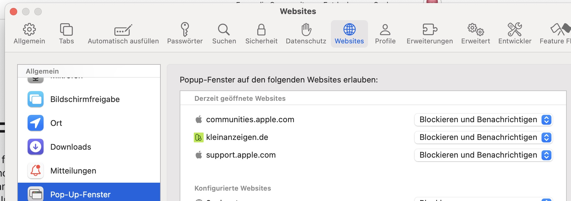This screenshot has width=571, height=201.
Task: Select Ort in the sidebar list
Action: (56, 123)
